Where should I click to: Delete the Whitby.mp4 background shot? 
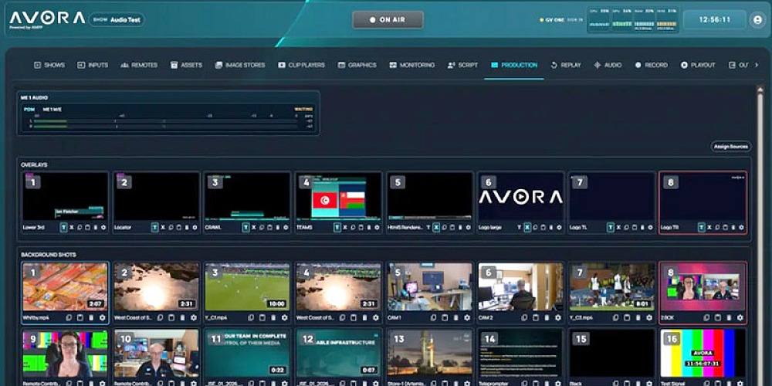(91, 317)
